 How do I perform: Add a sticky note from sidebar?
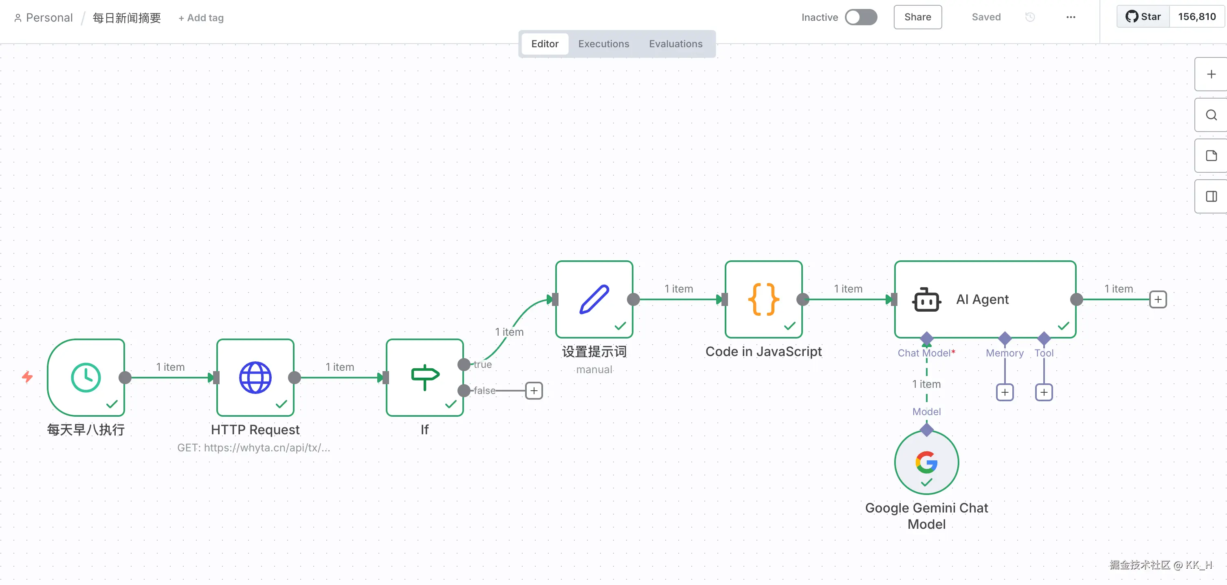pos(1211,156)
